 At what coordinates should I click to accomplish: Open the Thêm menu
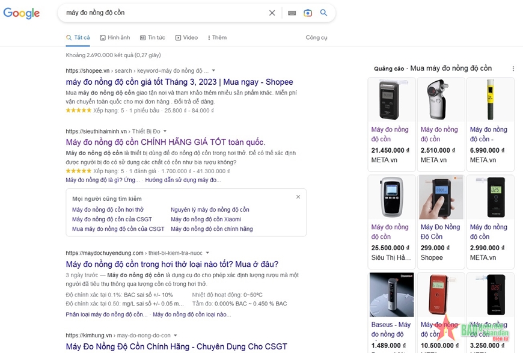point(217,38)
